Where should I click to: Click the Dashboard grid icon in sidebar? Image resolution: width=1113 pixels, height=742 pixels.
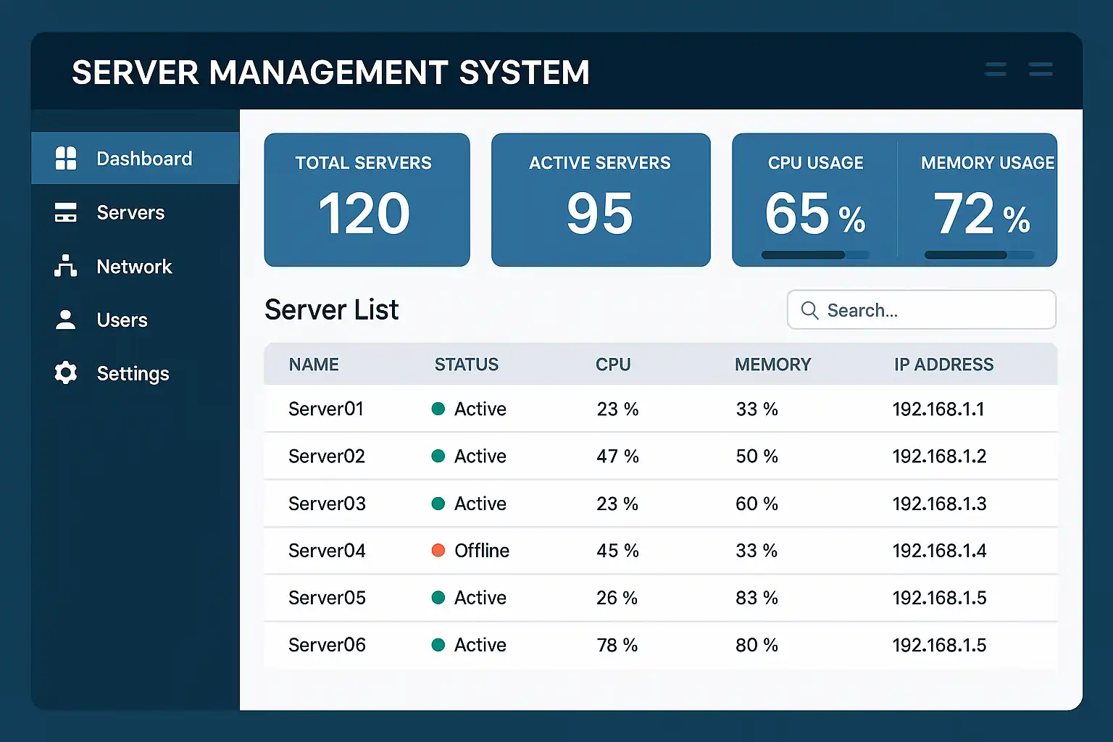tap(66, 158)
